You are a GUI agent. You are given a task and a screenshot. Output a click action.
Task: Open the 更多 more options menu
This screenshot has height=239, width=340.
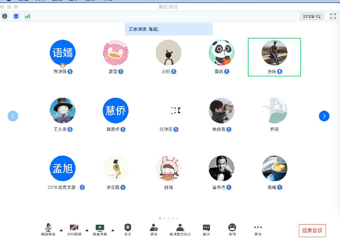(x=258, y=229)
